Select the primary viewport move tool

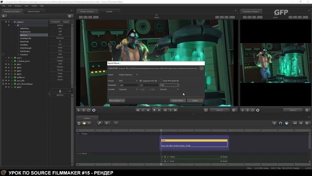[84, 110]
